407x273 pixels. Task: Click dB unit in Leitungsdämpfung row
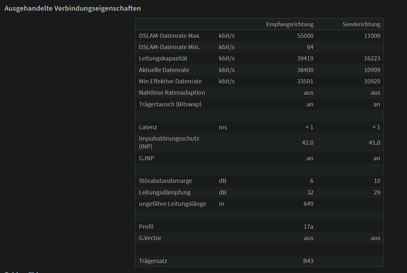pos(223,193)
